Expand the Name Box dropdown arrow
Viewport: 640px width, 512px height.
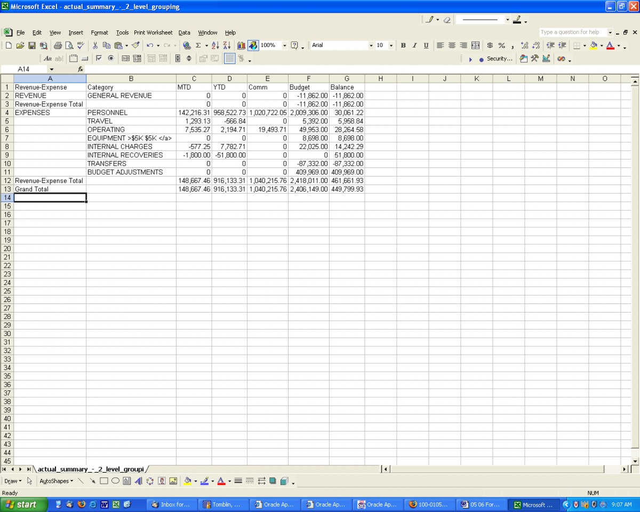51,69
